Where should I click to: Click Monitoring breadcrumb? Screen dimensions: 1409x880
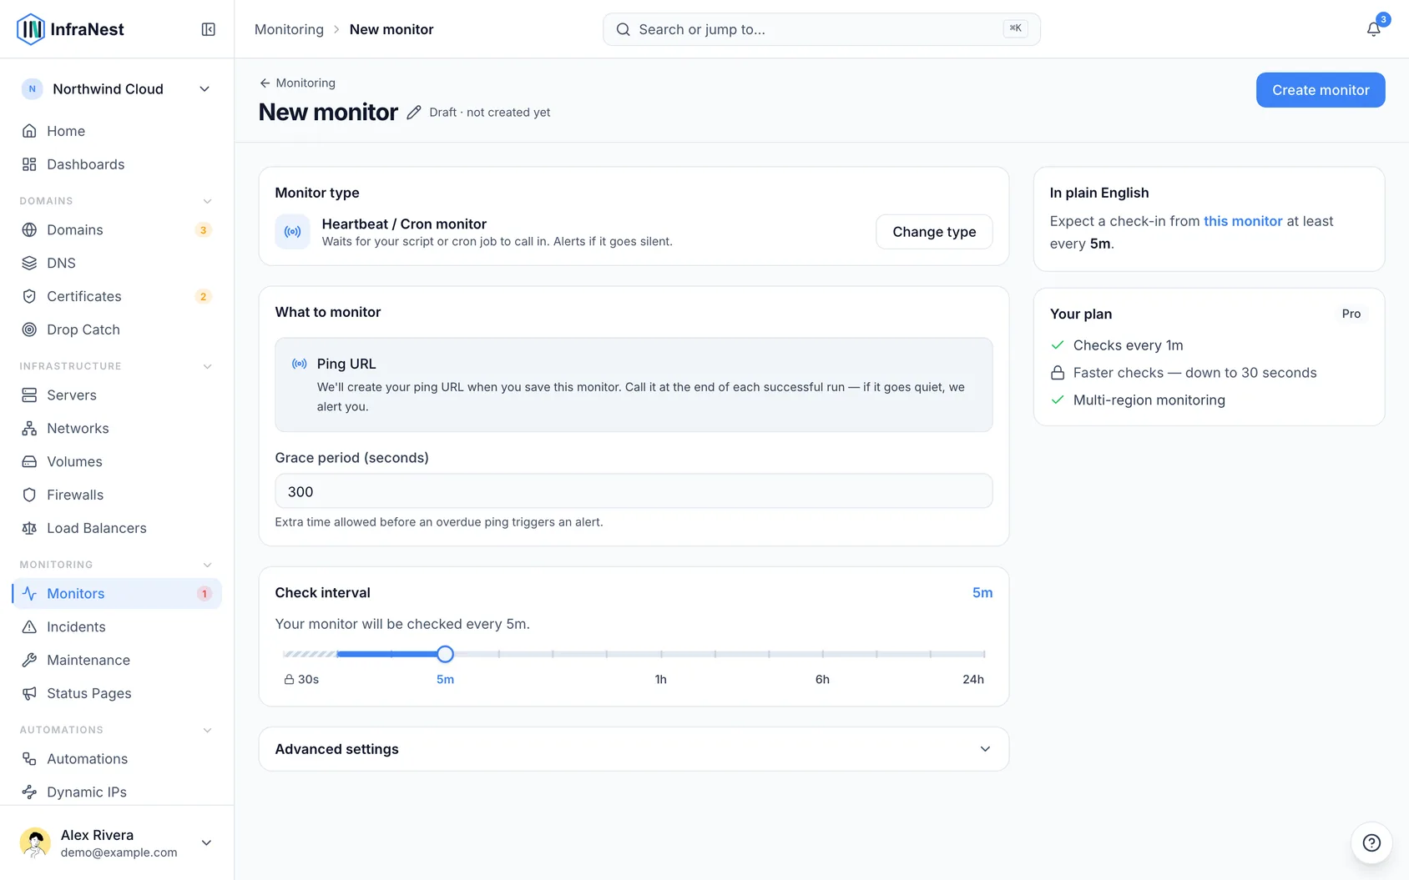tap(289, 29)
